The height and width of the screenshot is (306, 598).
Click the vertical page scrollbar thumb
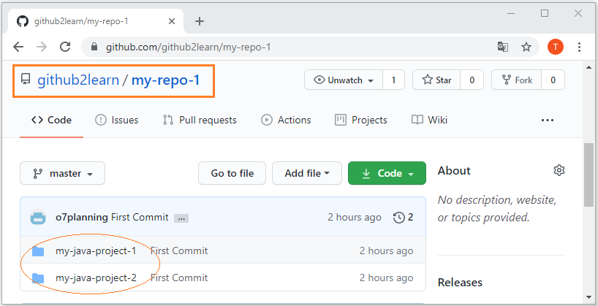588,175
